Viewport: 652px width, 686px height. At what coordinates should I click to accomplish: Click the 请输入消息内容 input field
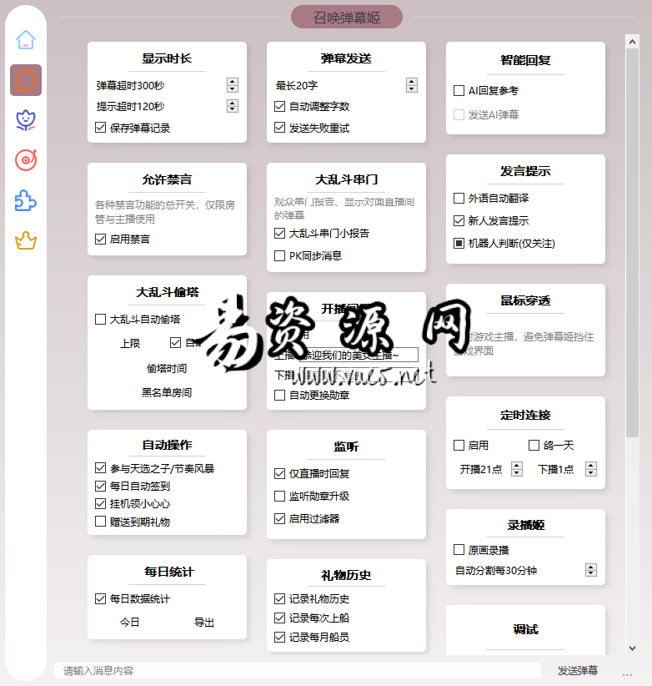coord(296,671)
